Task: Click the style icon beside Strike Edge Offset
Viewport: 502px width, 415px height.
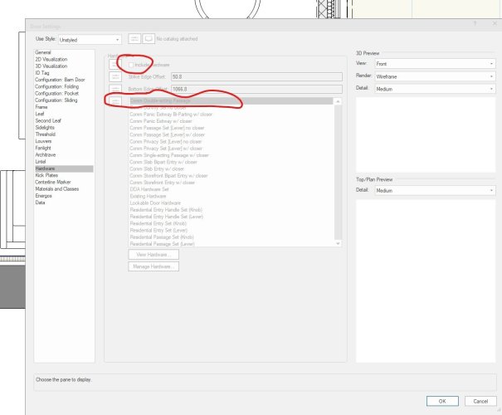Action: coord(116,76)
